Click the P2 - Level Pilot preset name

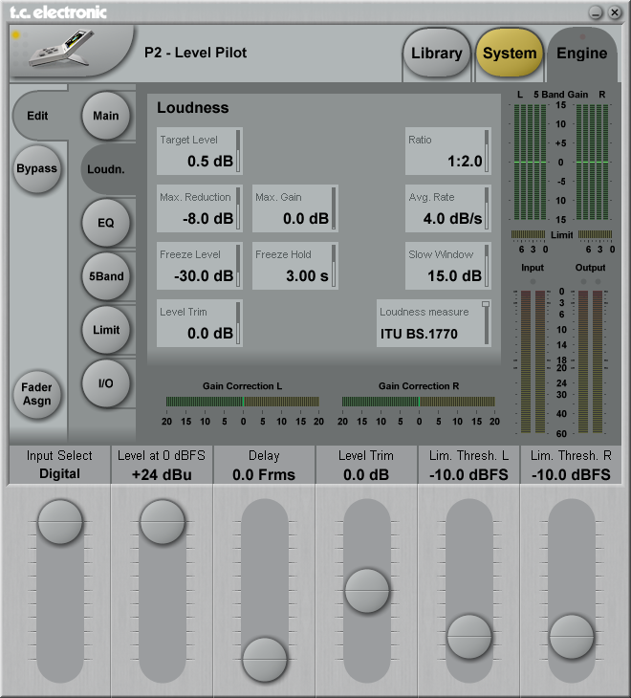tap(195, 53)
